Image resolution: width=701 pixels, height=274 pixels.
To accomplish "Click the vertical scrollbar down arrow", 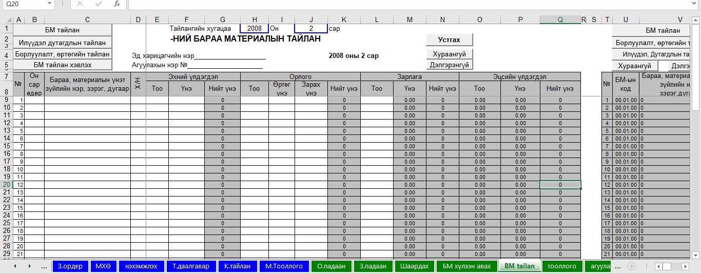I will [696, 255].
